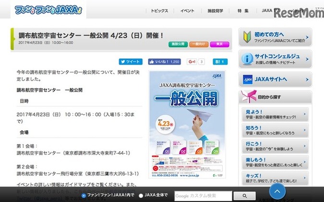Screen dimensions: 324x202
Task: Open the 一般公開 event poster image
Action: 187,124
